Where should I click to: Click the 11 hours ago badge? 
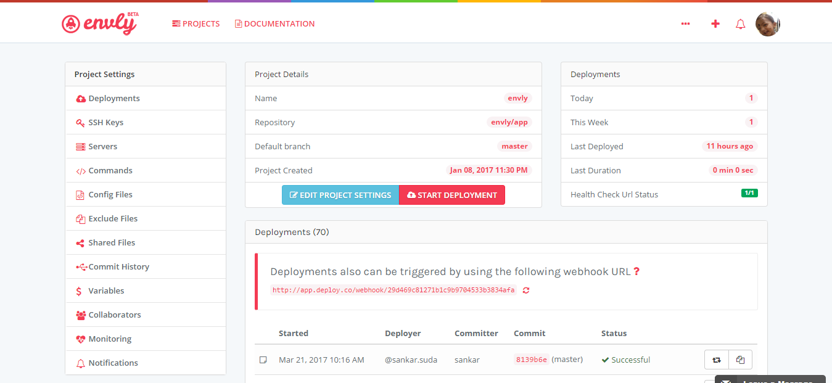pos(730,146)
